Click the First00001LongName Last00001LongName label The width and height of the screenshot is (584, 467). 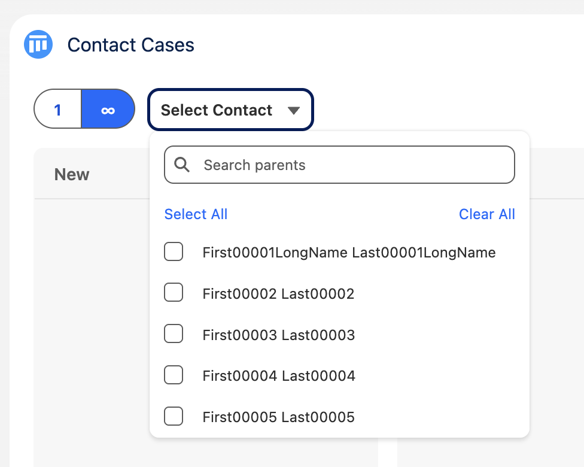click(x=349, y=253)
